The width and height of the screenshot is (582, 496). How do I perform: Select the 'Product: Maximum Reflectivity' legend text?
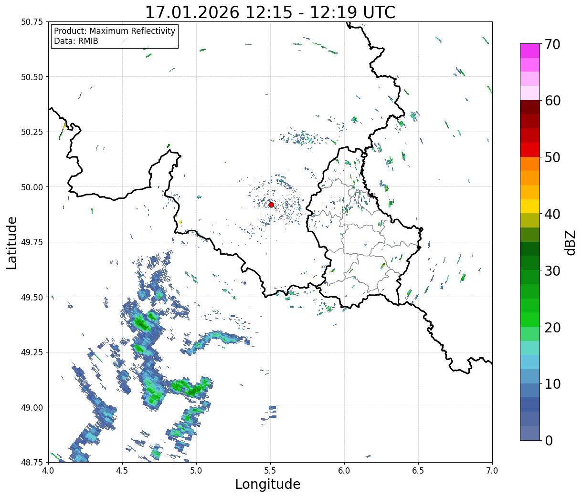pyautogui.click(x=115, y=31)
